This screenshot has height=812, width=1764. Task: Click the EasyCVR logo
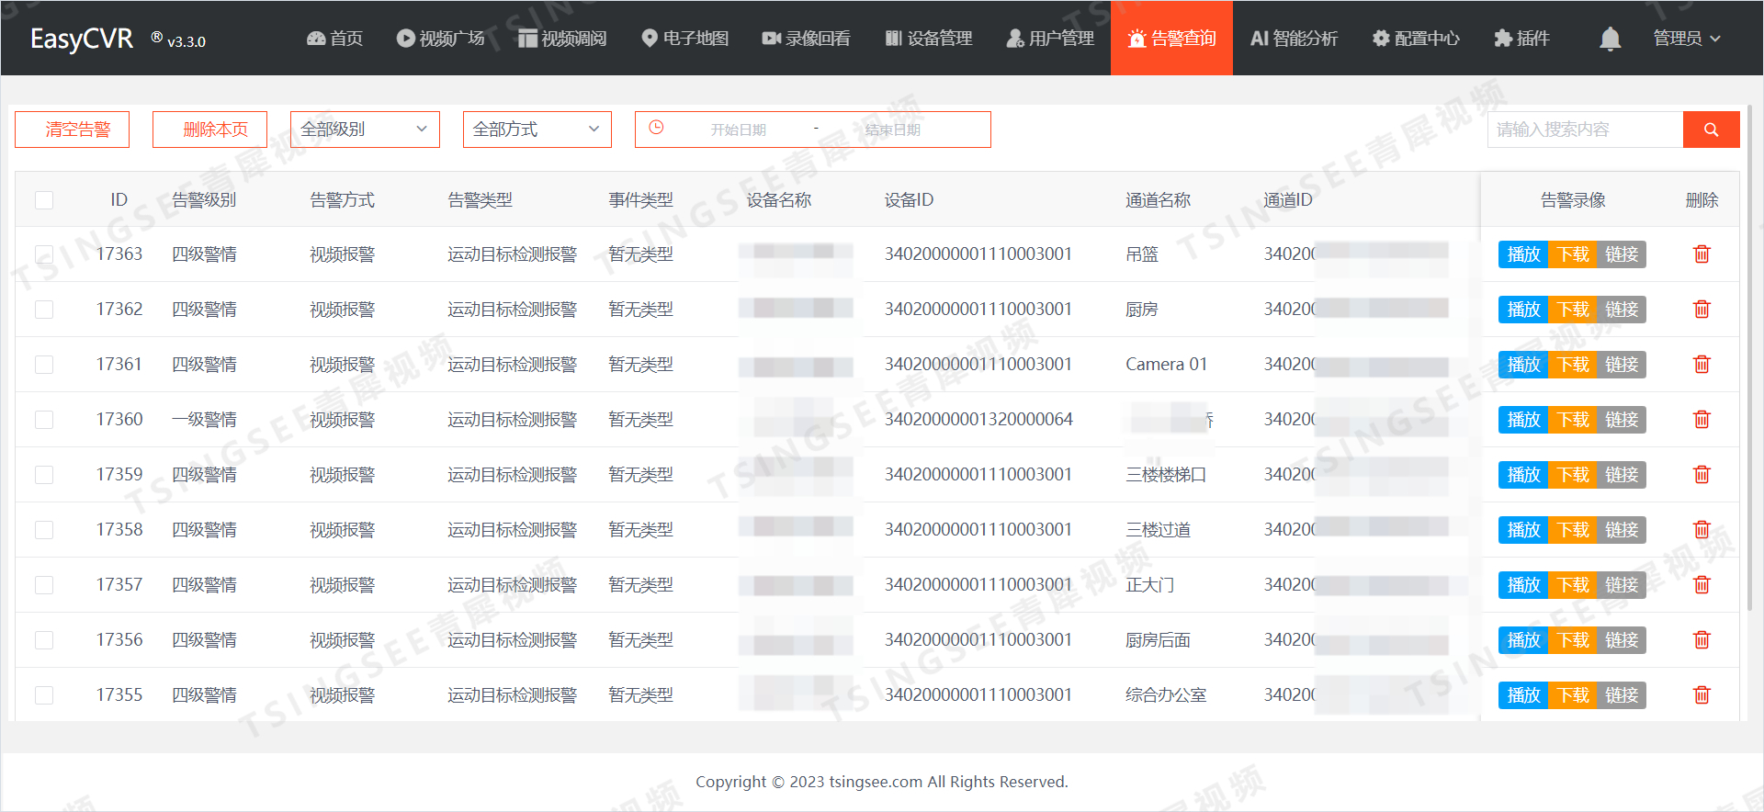coord(82,39)
